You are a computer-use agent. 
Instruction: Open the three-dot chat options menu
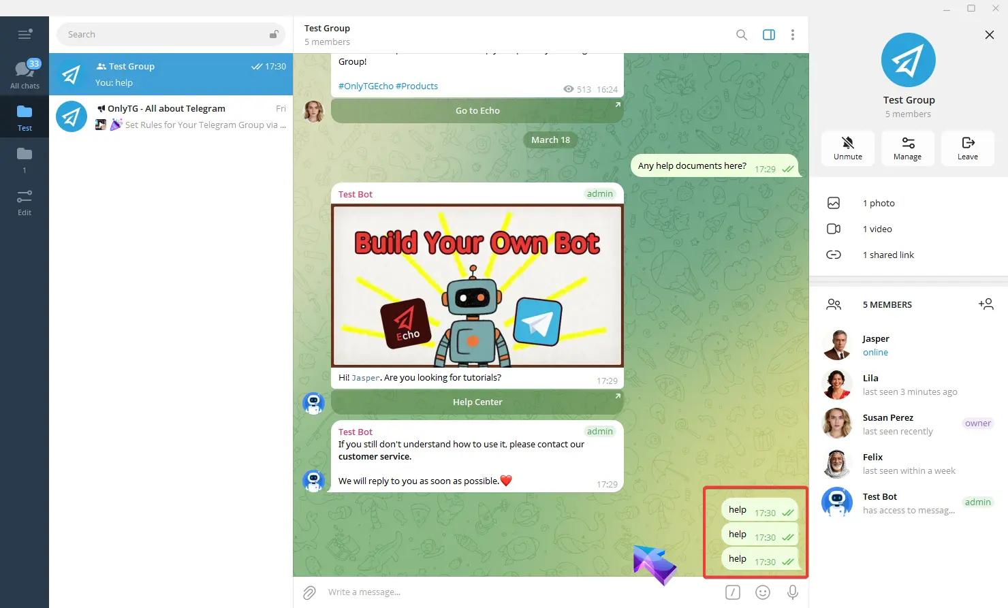[x=792, y=35]
